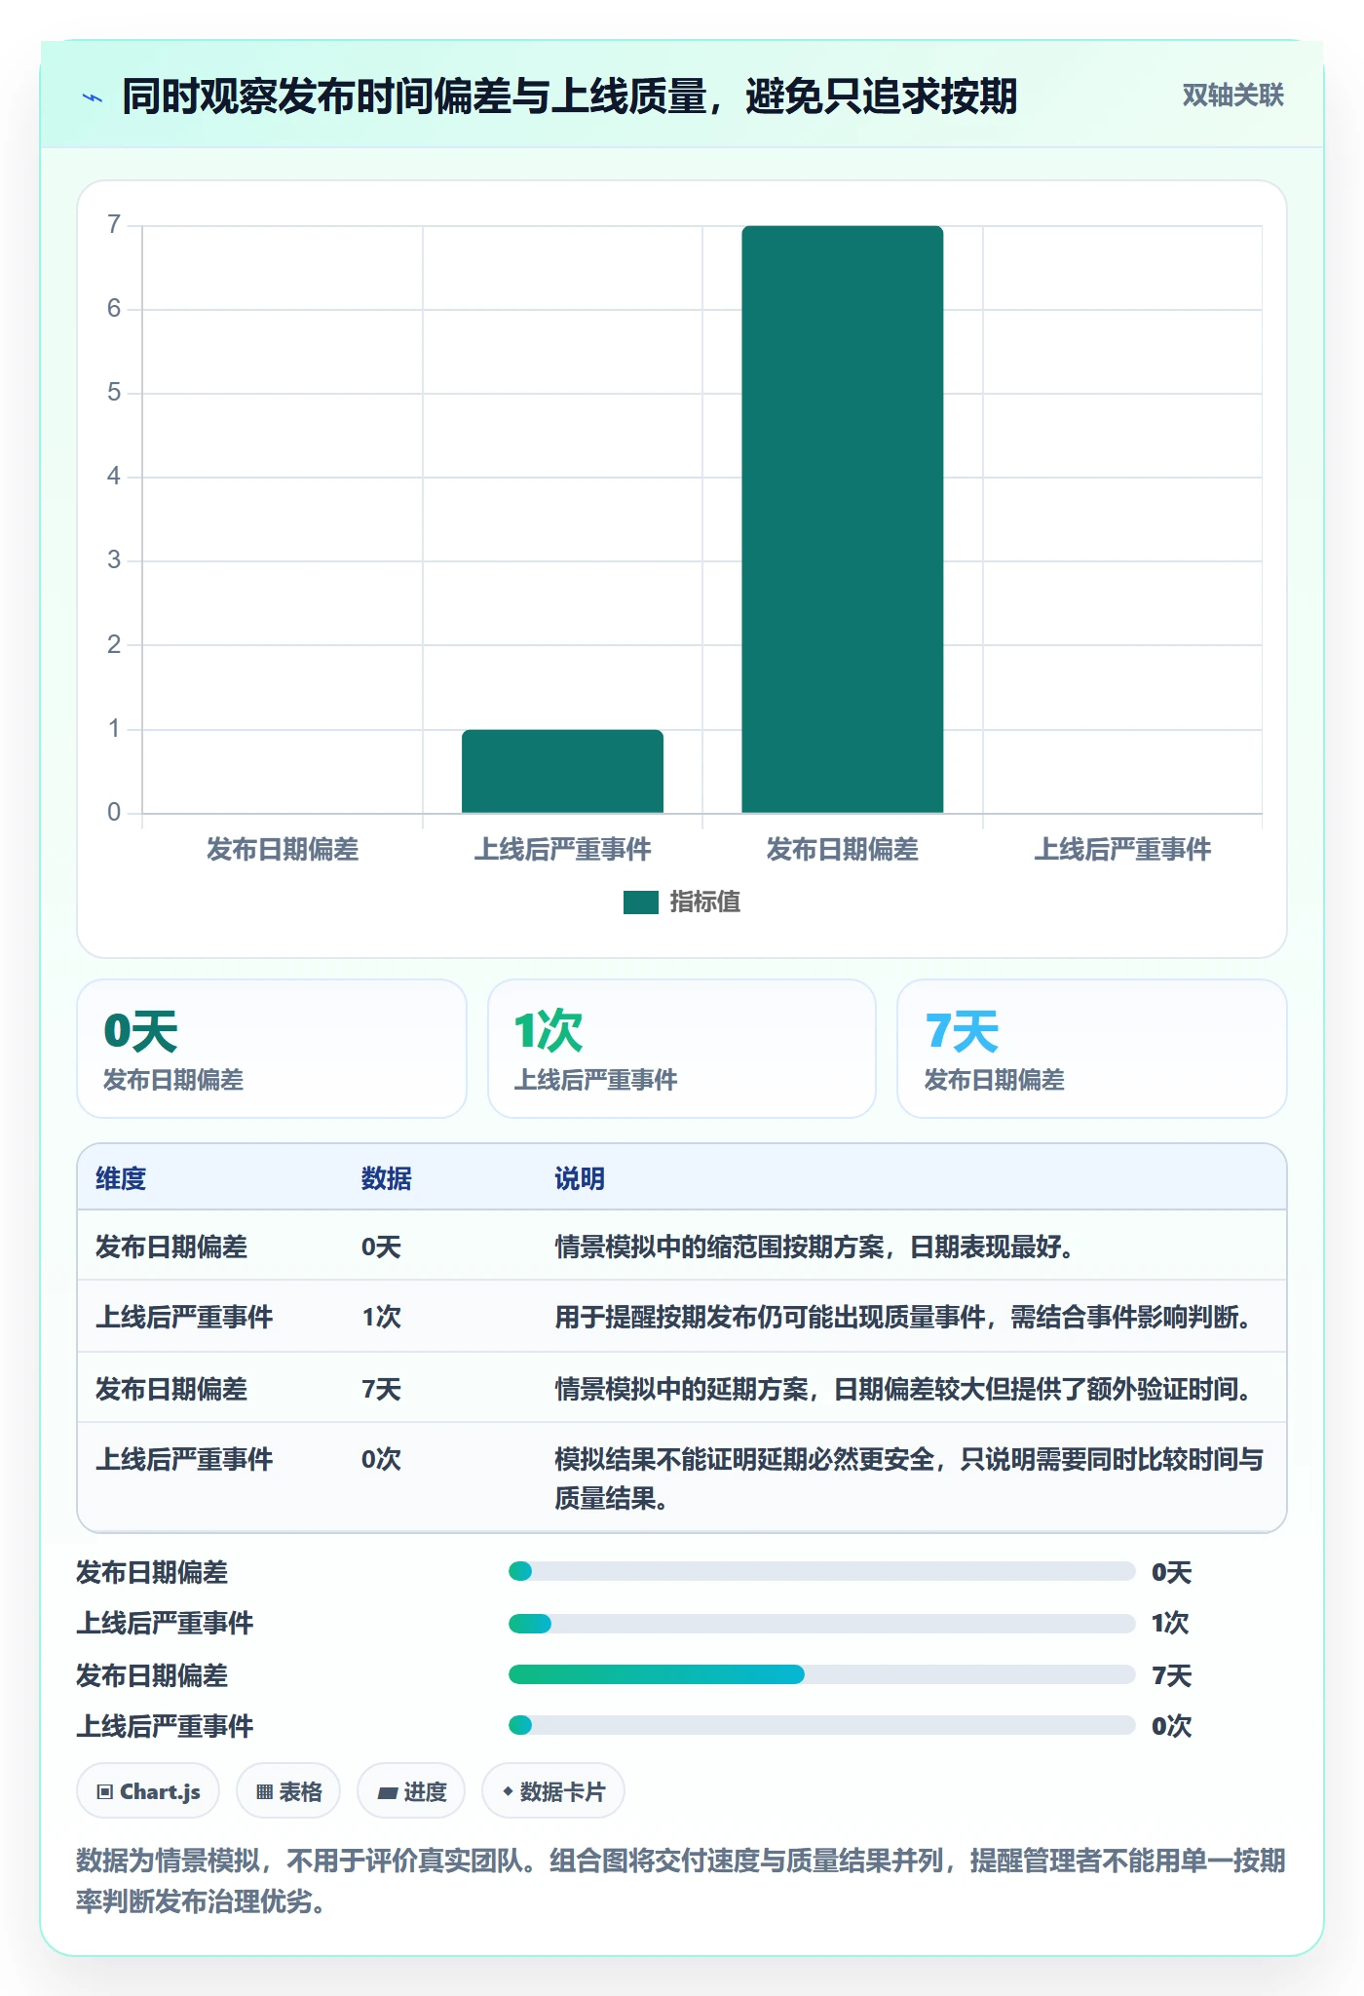Select the 数据卡片 tag chip

coord(553,1791)
